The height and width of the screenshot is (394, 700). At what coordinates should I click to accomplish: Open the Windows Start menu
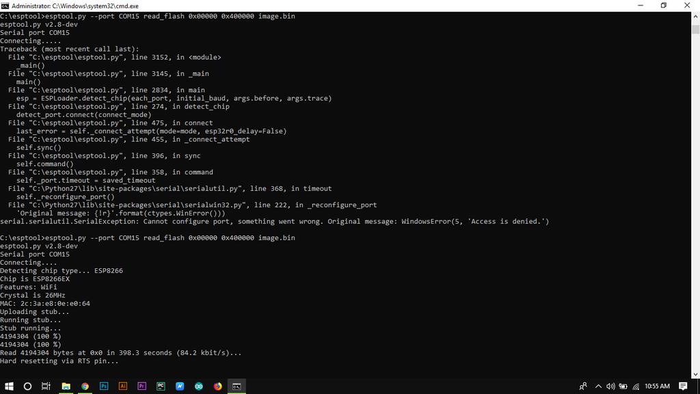tap(10, 386)
